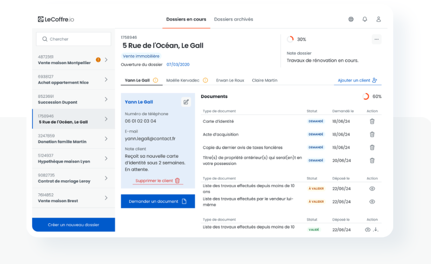
Task: Delete the Acte d'acquisition document request
Action: 372,134
